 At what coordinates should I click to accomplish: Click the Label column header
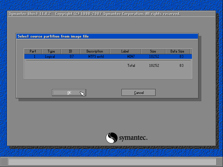coord(125,51)
